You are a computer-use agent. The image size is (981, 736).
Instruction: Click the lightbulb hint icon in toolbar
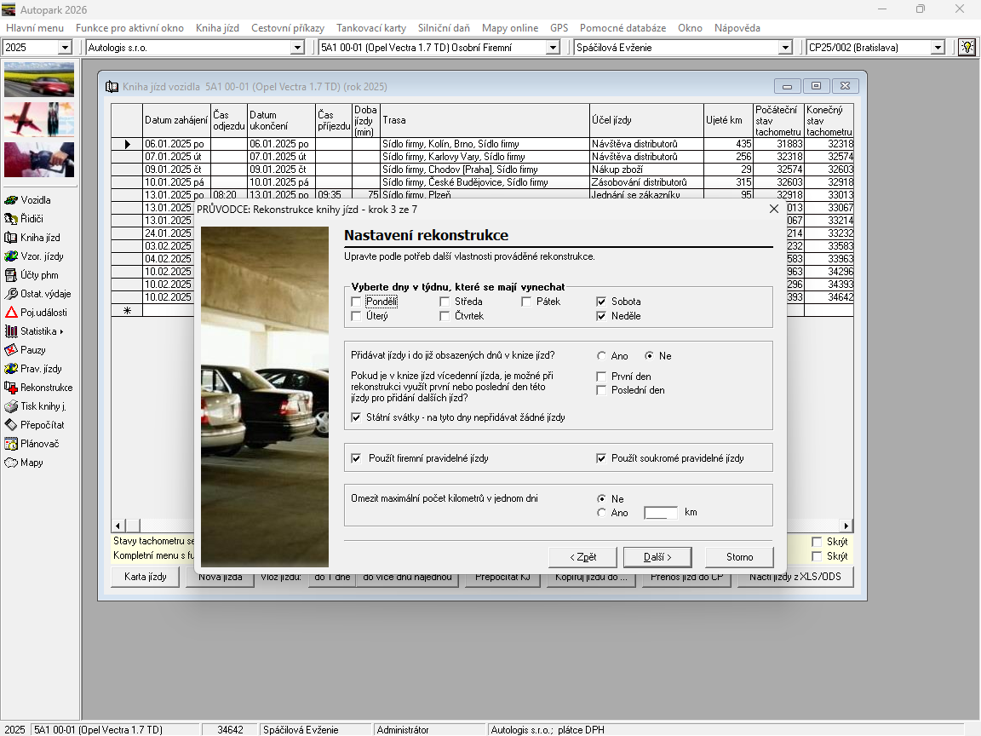tap(967, 48)
